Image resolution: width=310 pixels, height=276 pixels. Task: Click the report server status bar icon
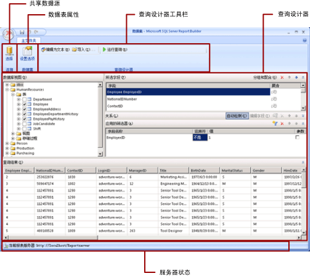(6, 246)
